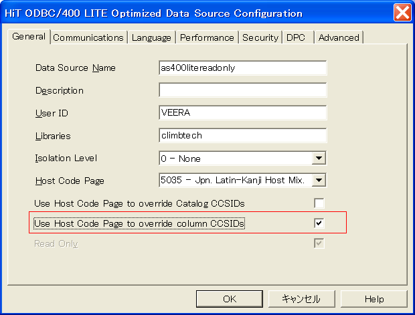Click the 'Description' label
The height and width of the screenshot is (315, 415).
[x=60, y=91]
